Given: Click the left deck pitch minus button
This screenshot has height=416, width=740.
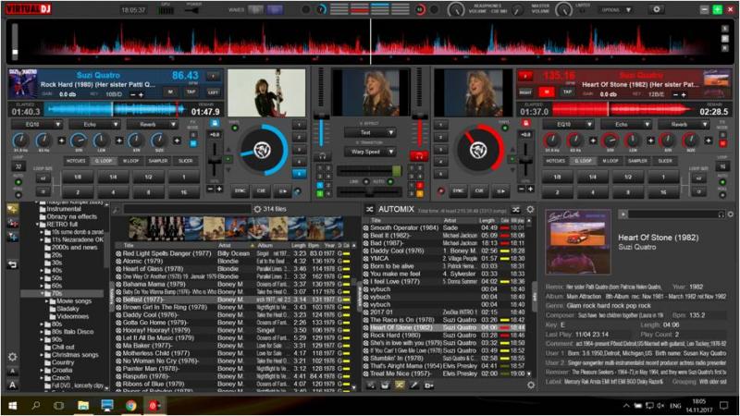Looking at the screenshot, I should [x=211, y=190].
